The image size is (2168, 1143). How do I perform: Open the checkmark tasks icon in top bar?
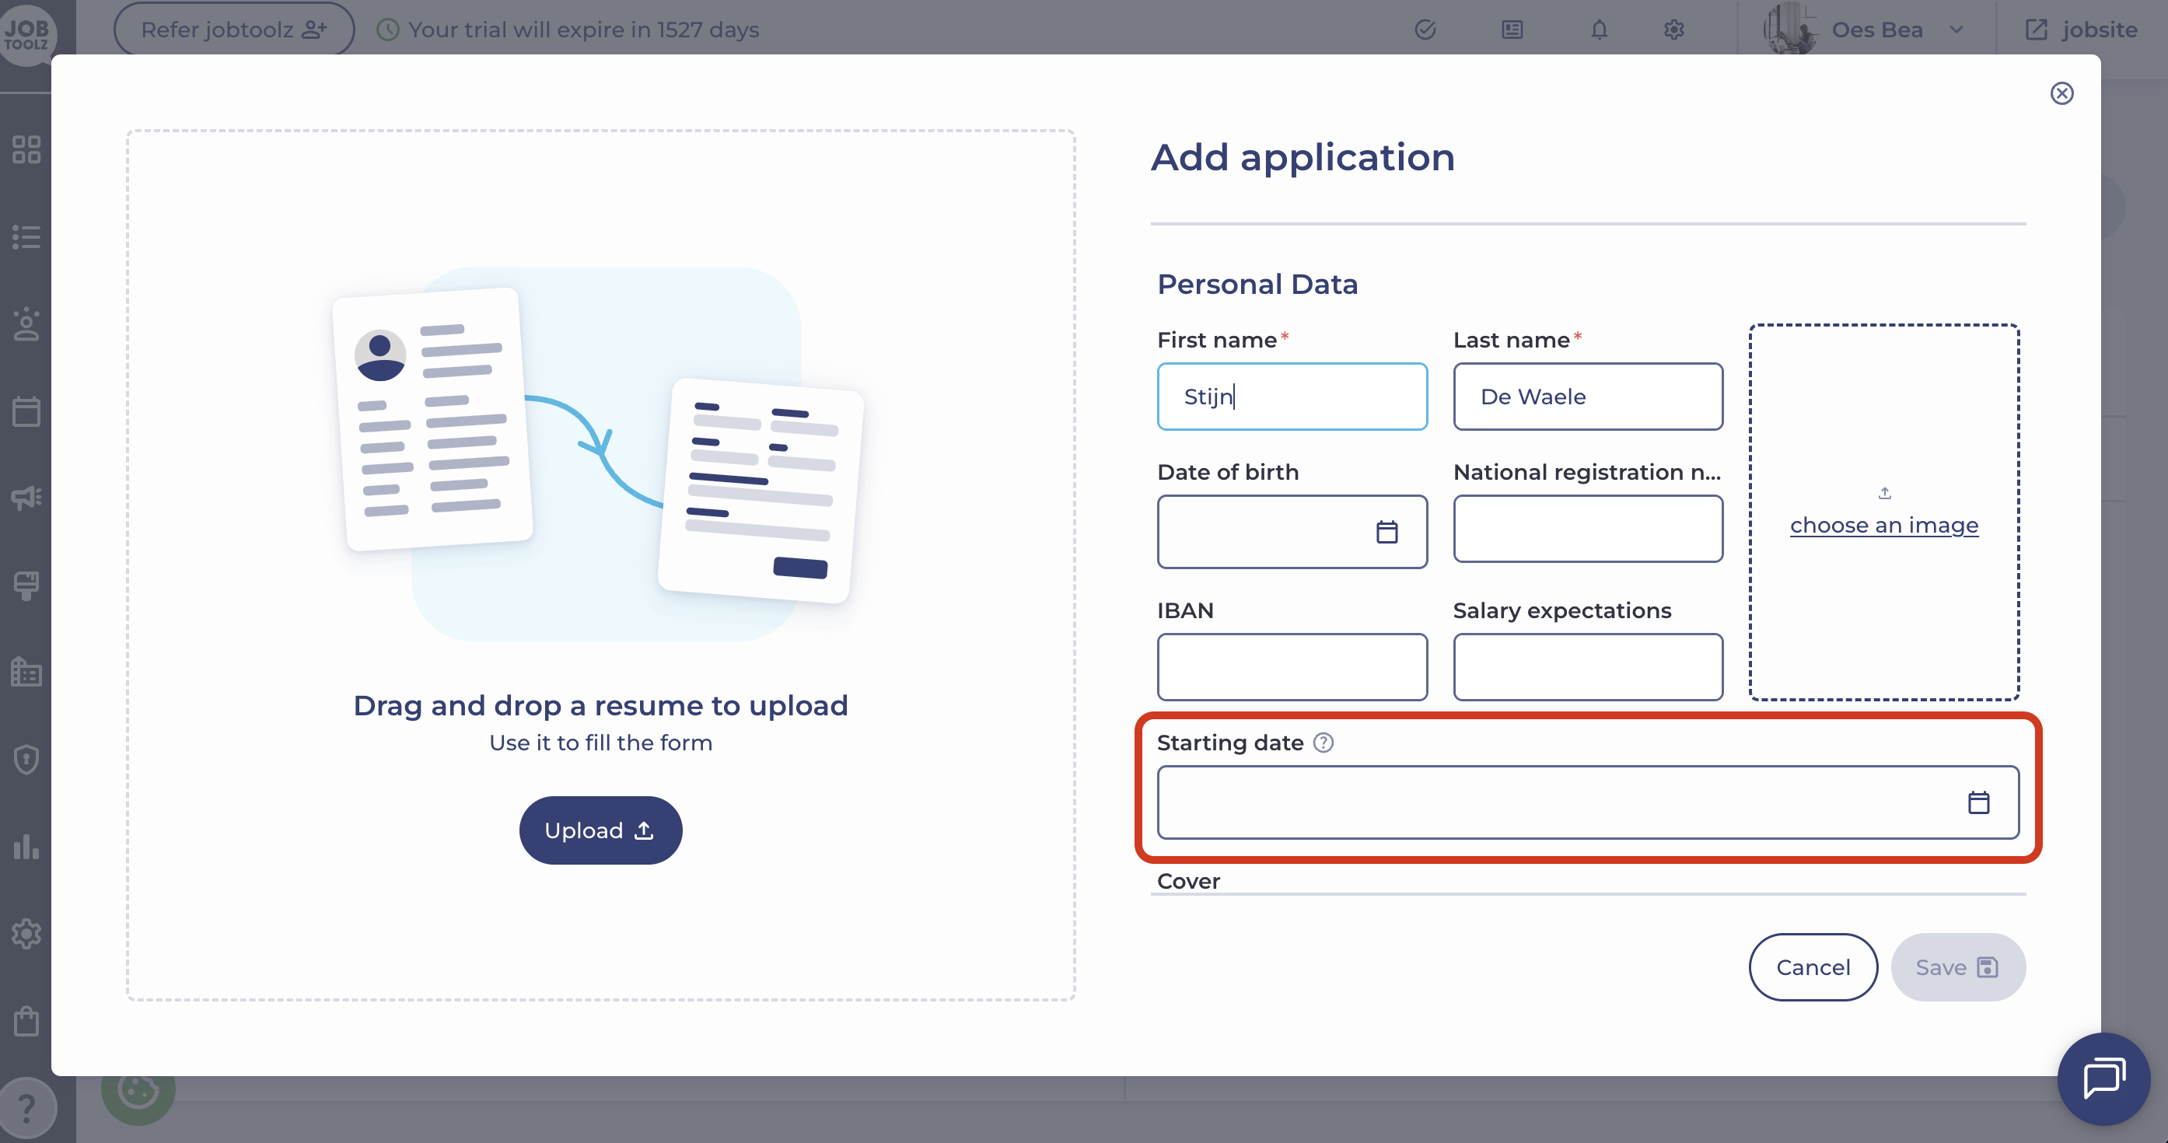(x=1425, y=30)
